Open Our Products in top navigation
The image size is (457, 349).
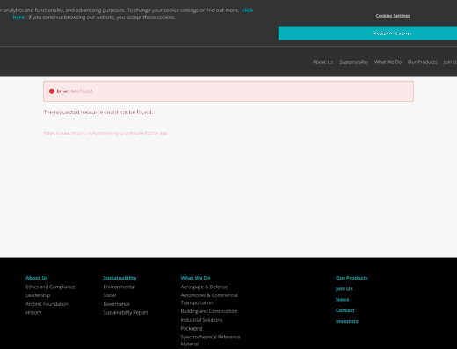coord(423,62)
